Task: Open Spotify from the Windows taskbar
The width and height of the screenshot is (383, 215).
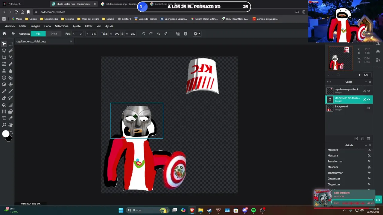Action: [253, 210]
